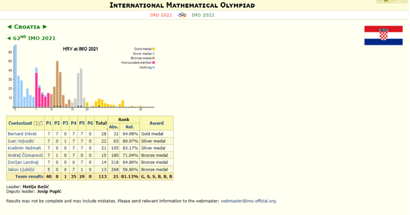This screenshot has height=215, width=410.
Task: Click the Croatian flag image
Action: pyautogui.click(x=383, y=36)
